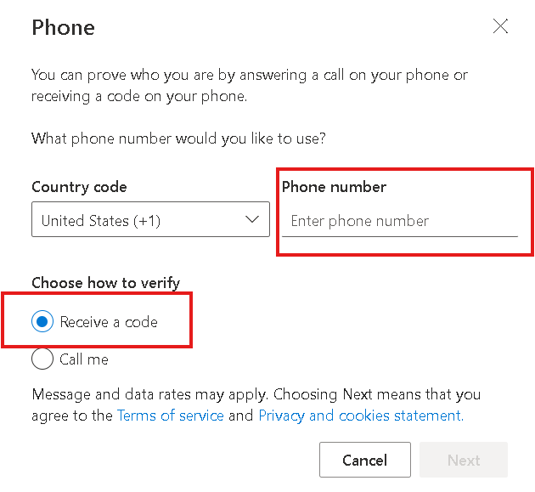
Task: Click the chevron arrow beside United States (+1)
Action: point(252,219)
